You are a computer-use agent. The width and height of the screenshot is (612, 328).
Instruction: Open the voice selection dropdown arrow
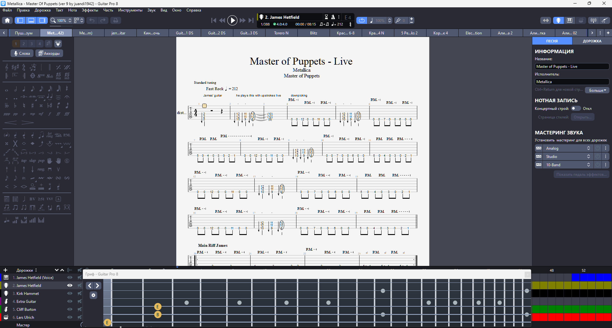(x=58, y=44)
